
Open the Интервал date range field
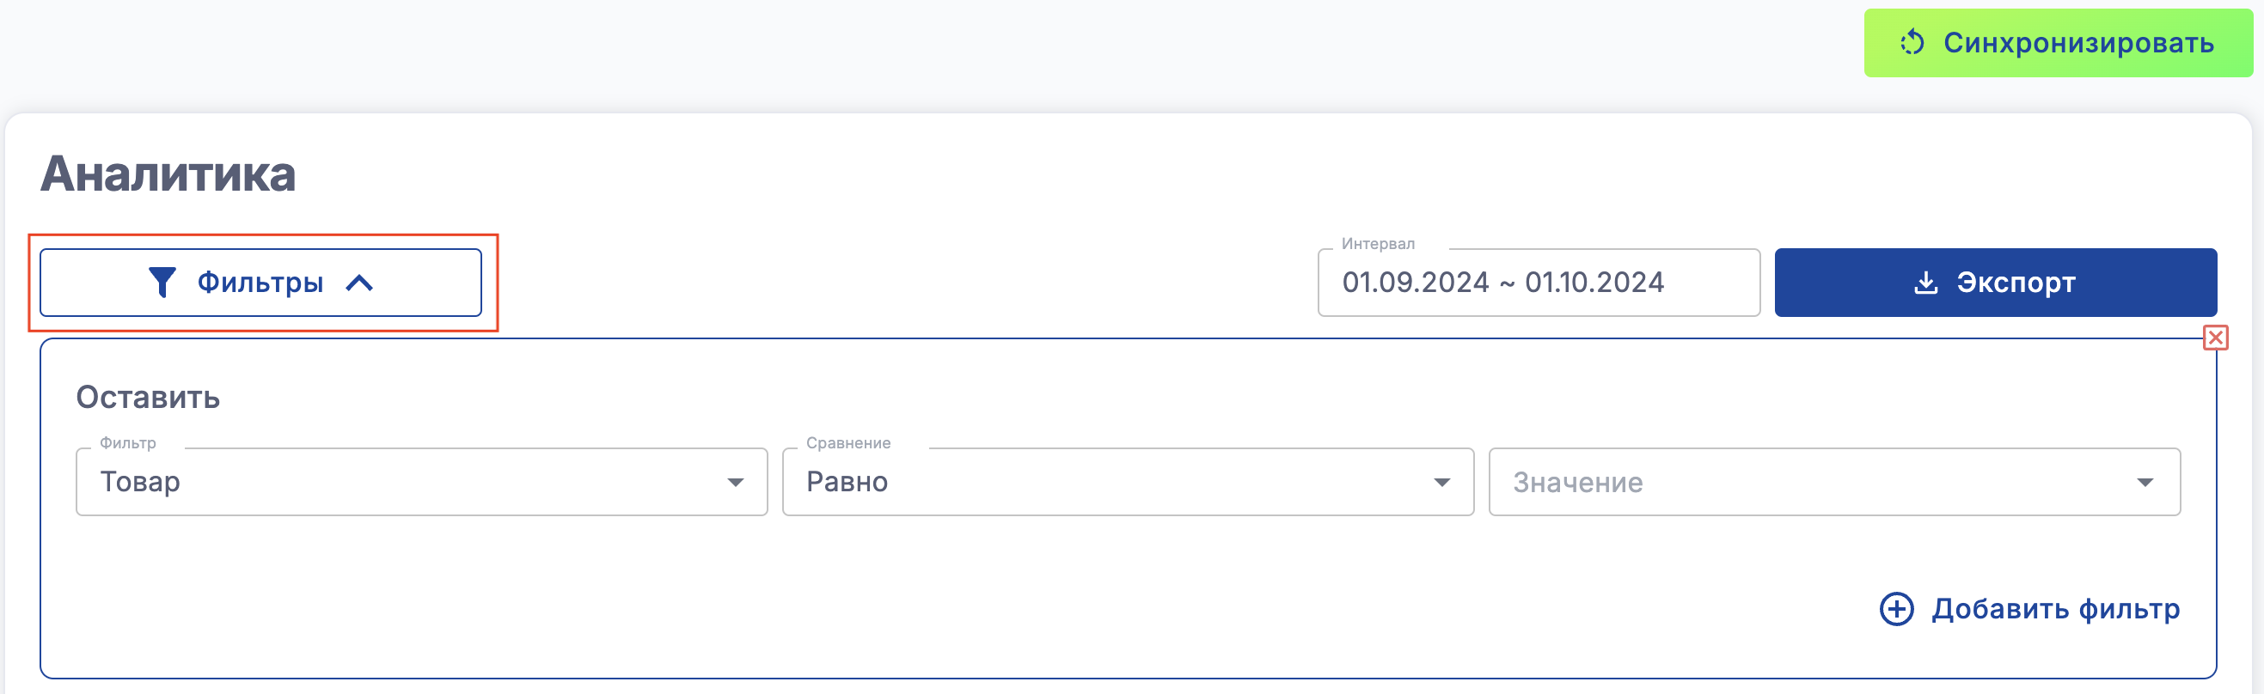1538,283
